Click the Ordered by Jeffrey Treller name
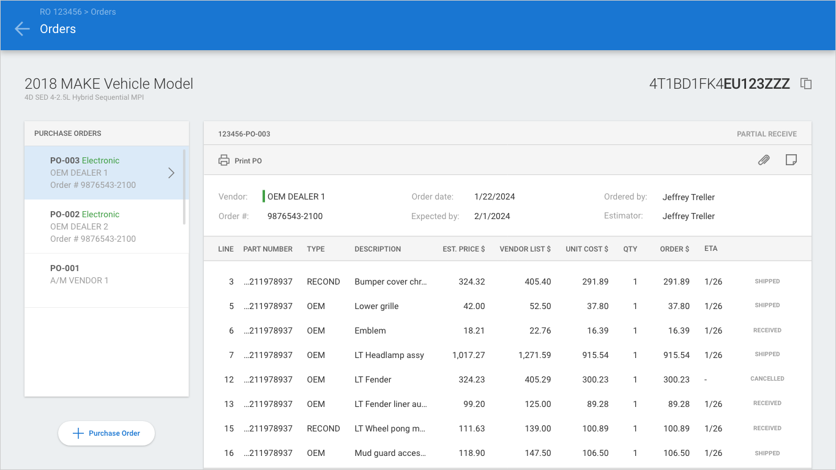This screenshot has width=836, height=470. coord(689,197)
